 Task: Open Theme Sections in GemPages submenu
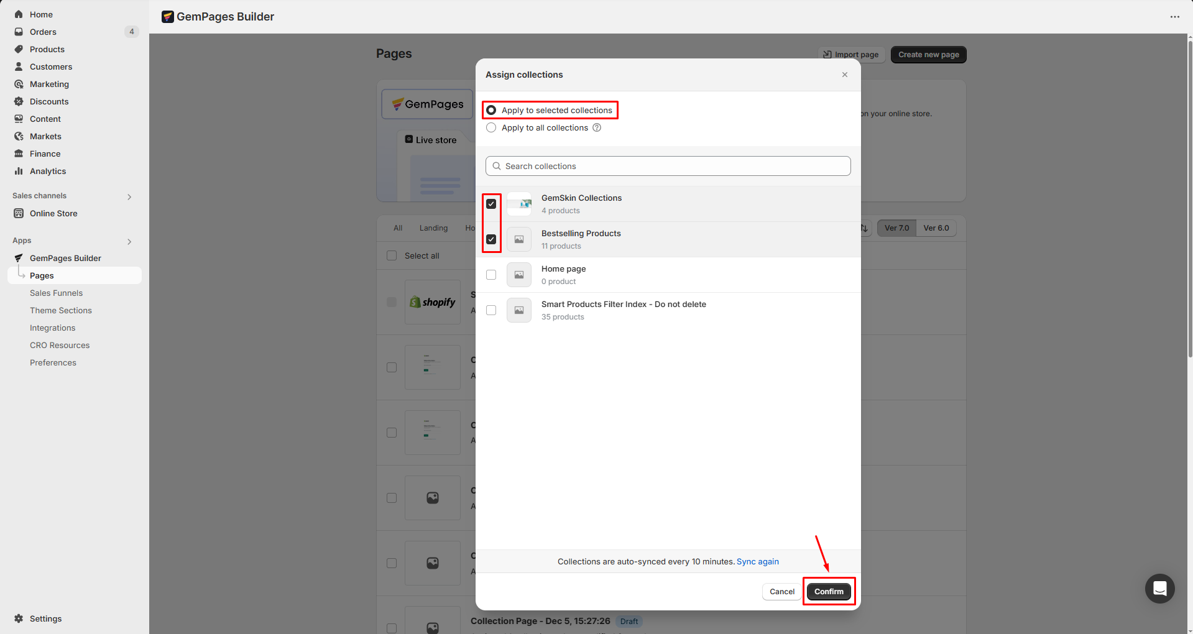click(x=61, y=310)
